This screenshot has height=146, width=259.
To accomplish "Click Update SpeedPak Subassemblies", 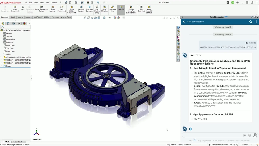I will point(131,10).
